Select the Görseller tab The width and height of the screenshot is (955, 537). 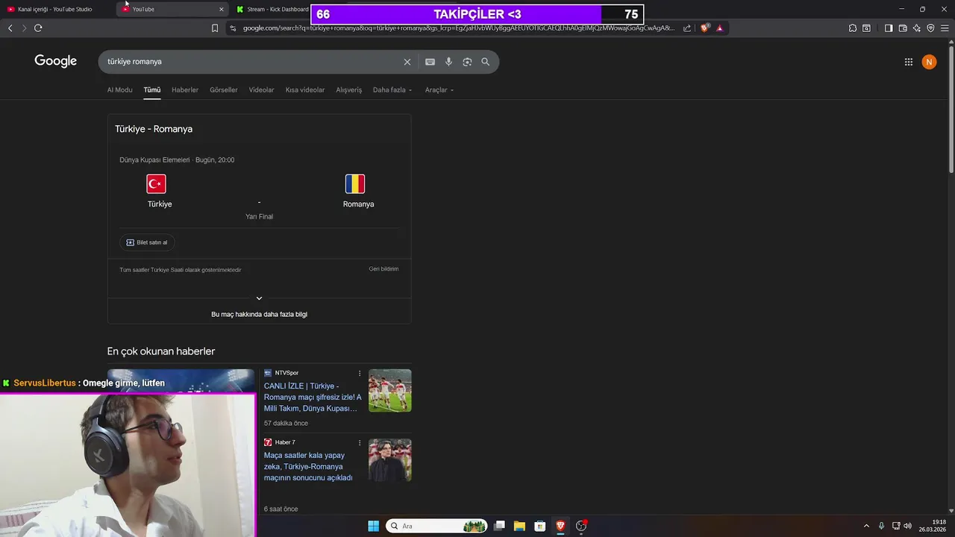(x=224, y=90)
